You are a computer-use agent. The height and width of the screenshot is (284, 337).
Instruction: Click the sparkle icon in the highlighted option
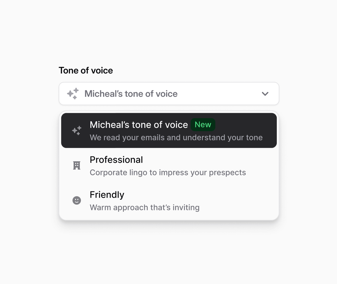pyautogui.click(x=77, y=130)
